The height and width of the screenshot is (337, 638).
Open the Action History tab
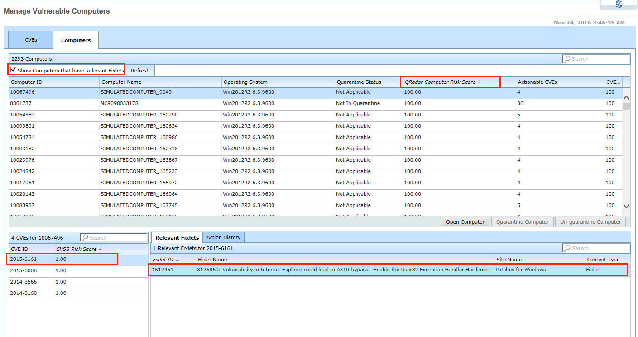click(x=223, y=237)
